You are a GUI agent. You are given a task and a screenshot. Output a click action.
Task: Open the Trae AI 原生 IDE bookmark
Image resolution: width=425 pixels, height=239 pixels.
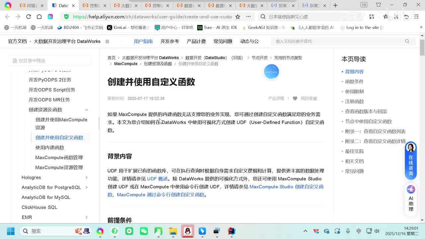pyautogui.click(x=217, y=28)
